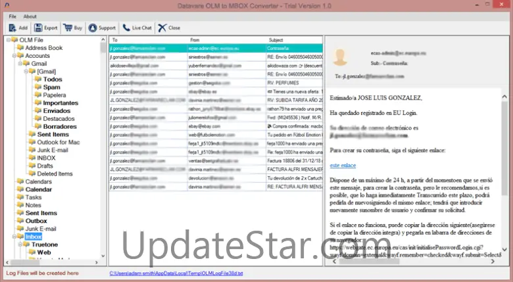Click the Borradores folder icon

pyautogui.click(x=38, y=126)
